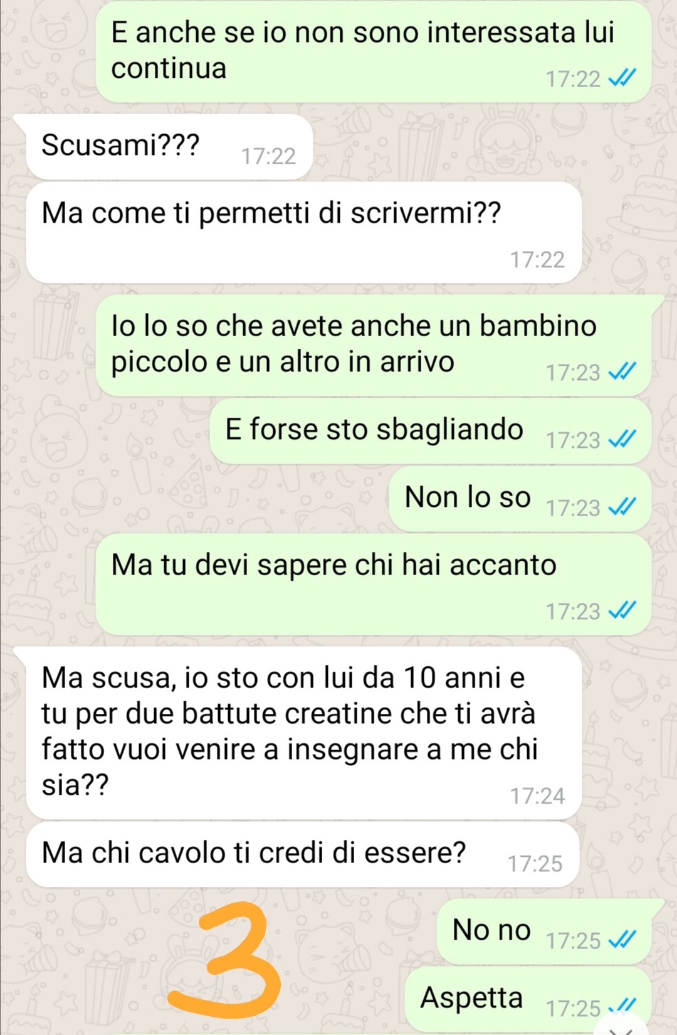The width and height of the screenshot is (677, 1035).
Task: Select the 'Ma chi cavolo ti credi di essere?' bubble
Action: [x=302, y=854]
